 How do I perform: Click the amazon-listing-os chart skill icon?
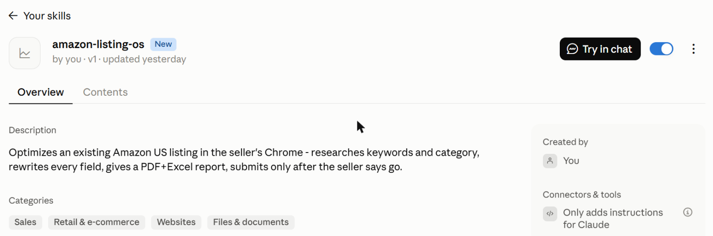pyautogui.click(x=25, y=53)
